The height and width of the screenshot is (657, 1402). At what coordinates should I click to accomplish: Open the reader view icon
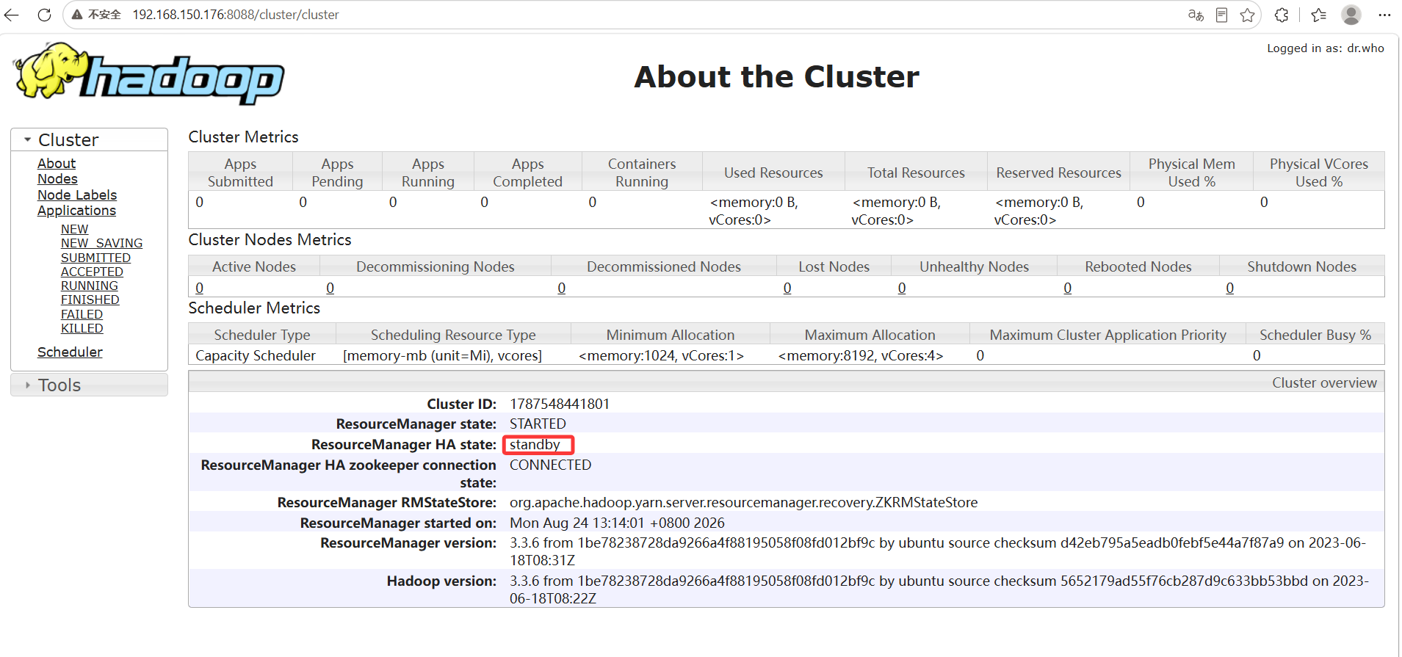coord(1222,15)
